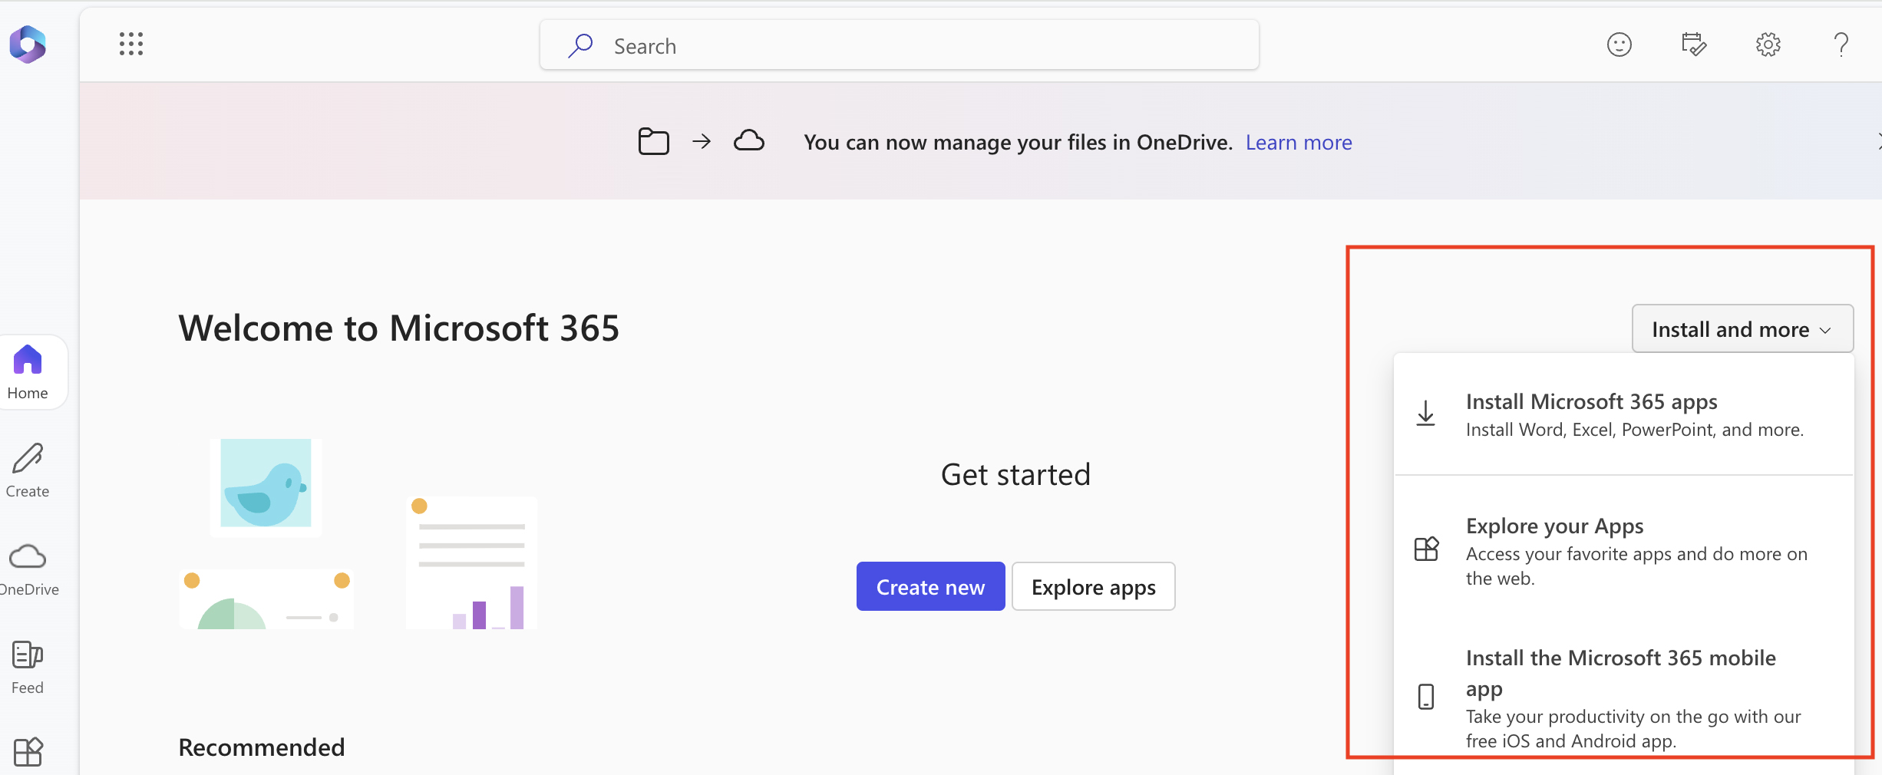Click the Search input field
1882x775 pixels.
[899, 45]
